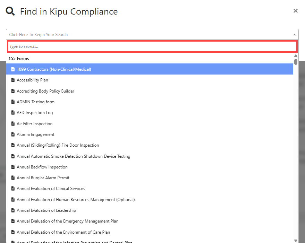Click the document icon beside ADMIN Testing form
The height and width of the screenshot is (243, 305).
(x=13, y=102)
